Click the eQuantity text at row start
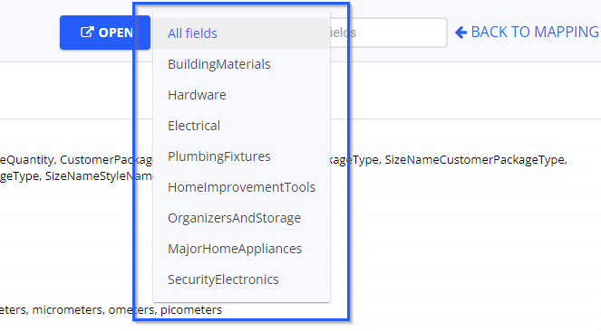The image size is (601, 331). tap(27, 160)
